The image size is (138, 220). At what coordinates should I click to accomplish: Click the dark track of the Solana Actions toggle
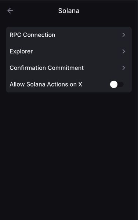click(121, 84)
